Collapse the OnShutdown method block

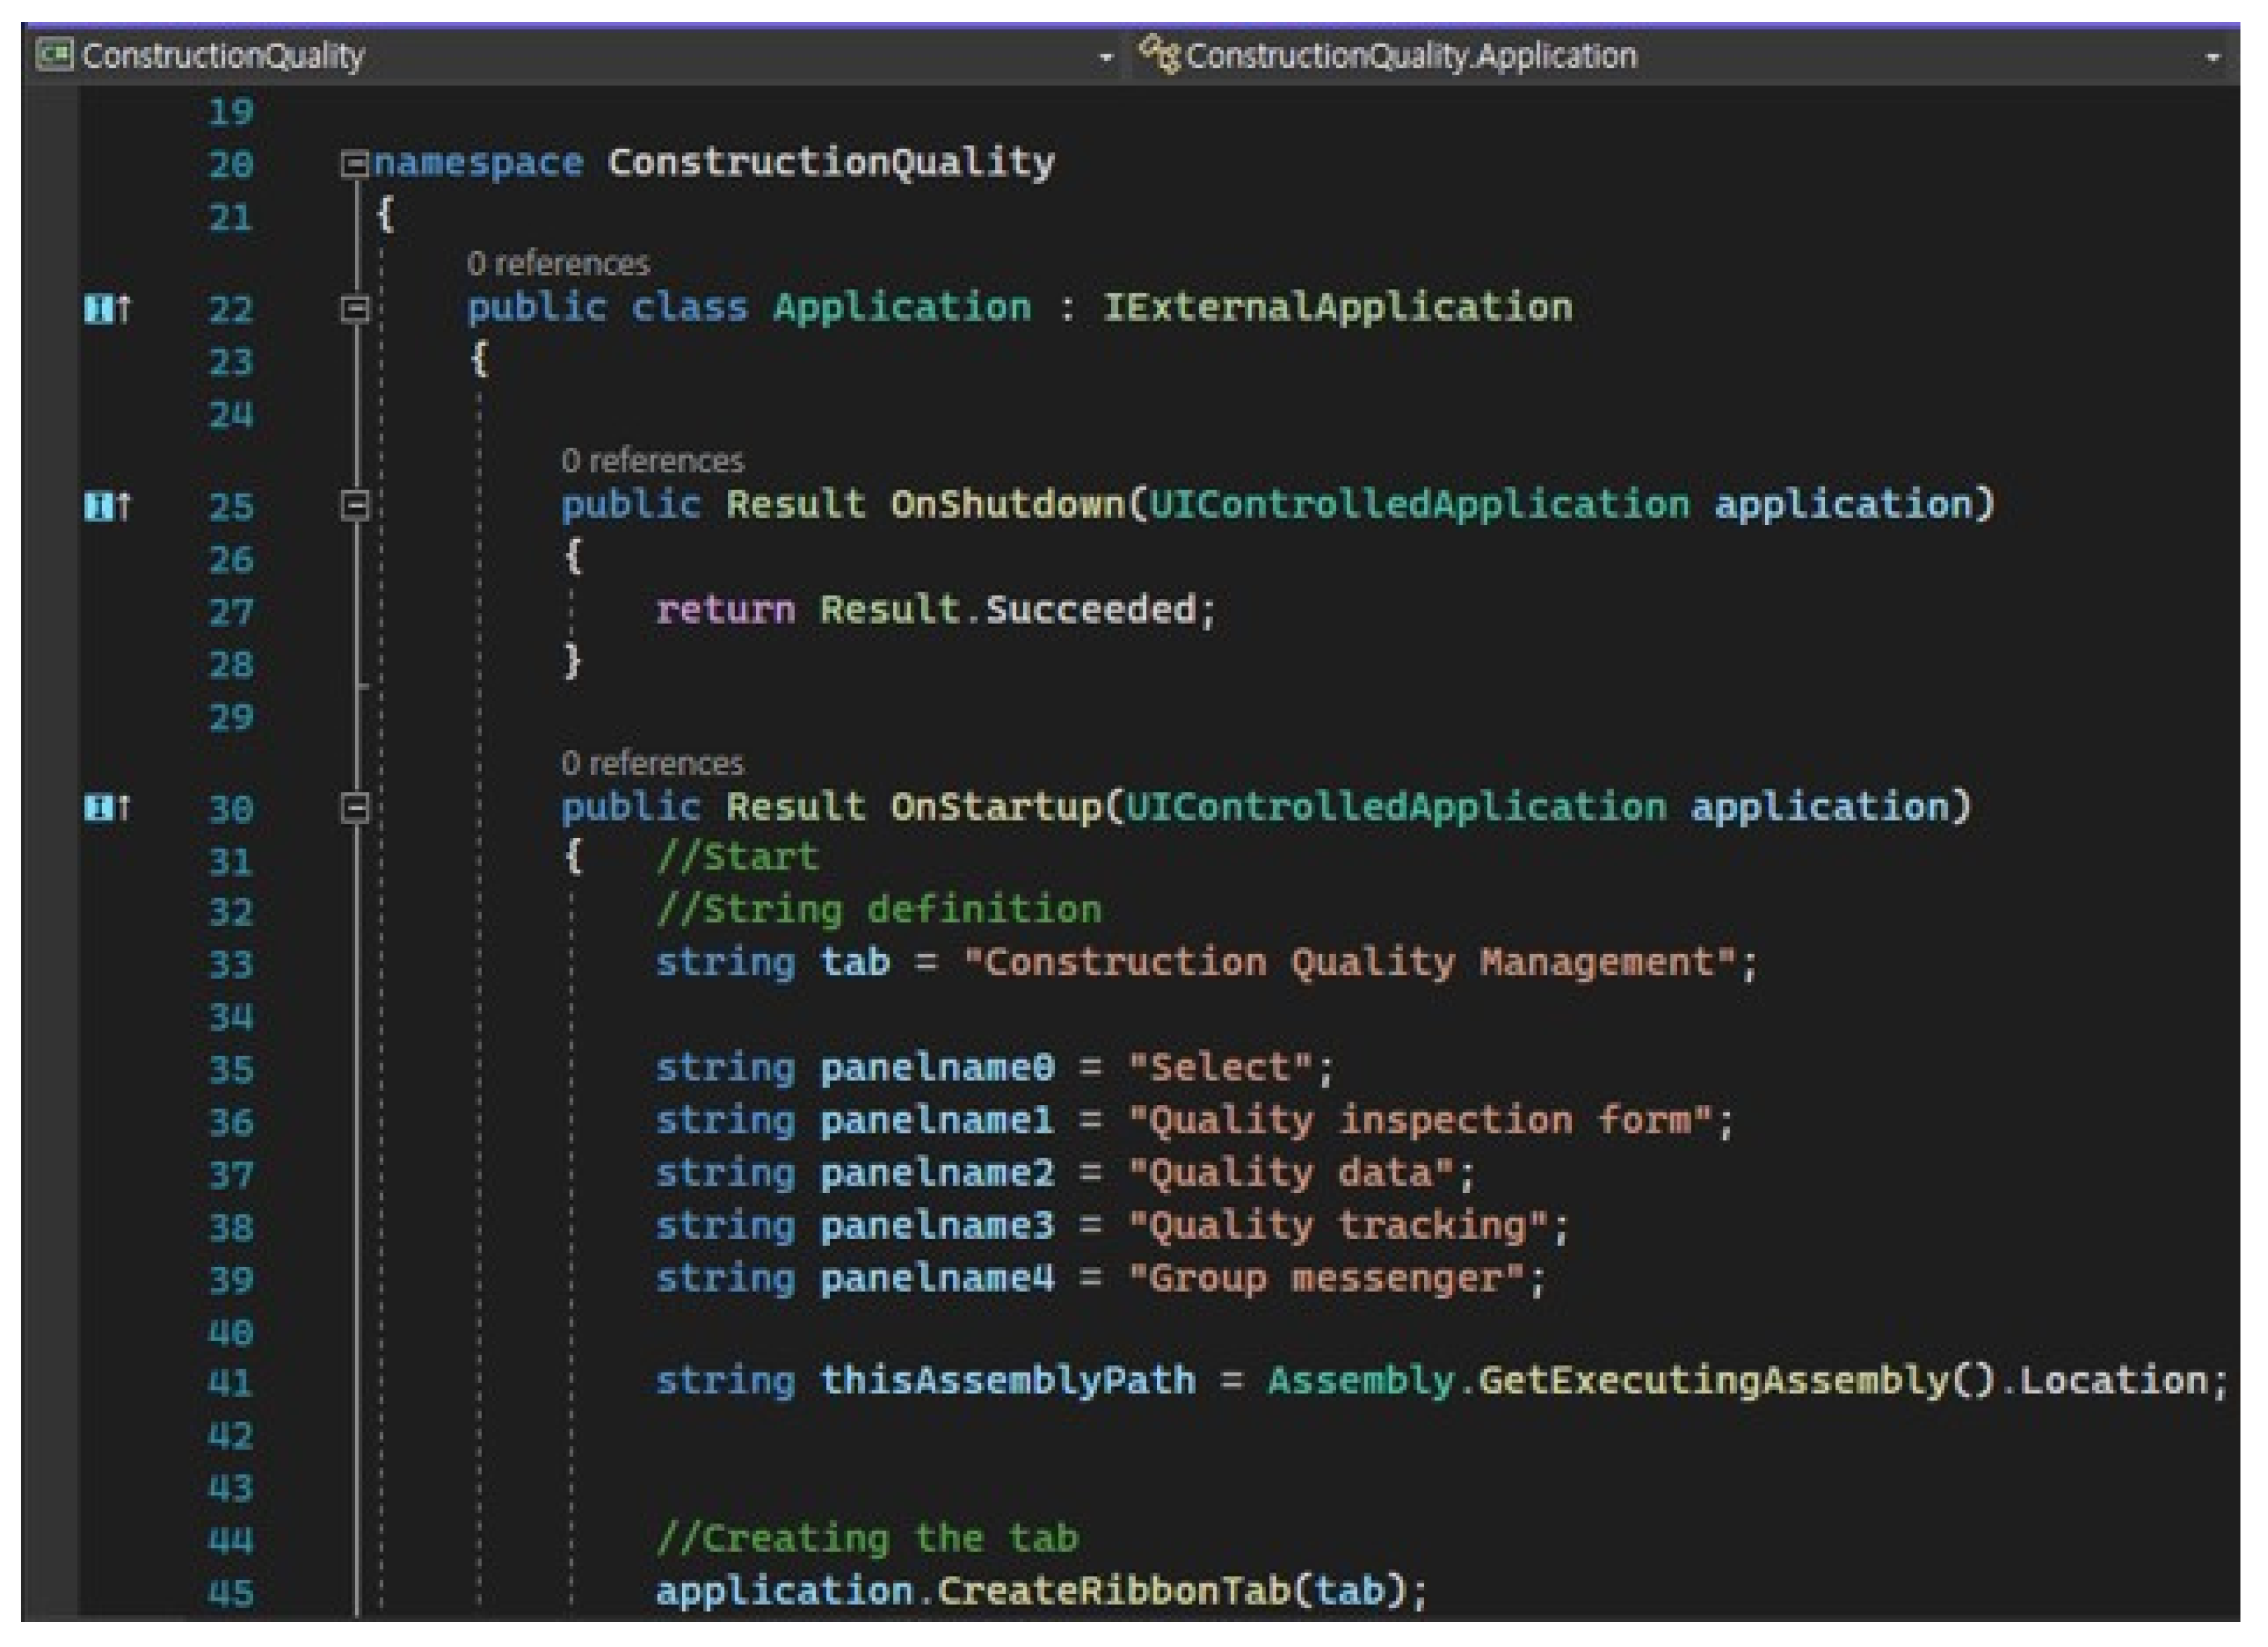(x=354, y=506)
